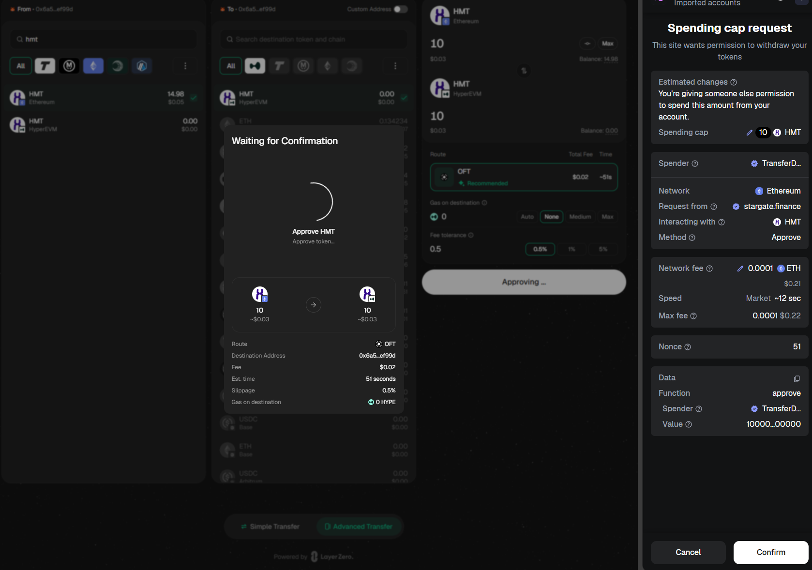The height and width of the screenshot is (570, 812).
Task: Copy transaction data icon
Action: pos(797,378)
